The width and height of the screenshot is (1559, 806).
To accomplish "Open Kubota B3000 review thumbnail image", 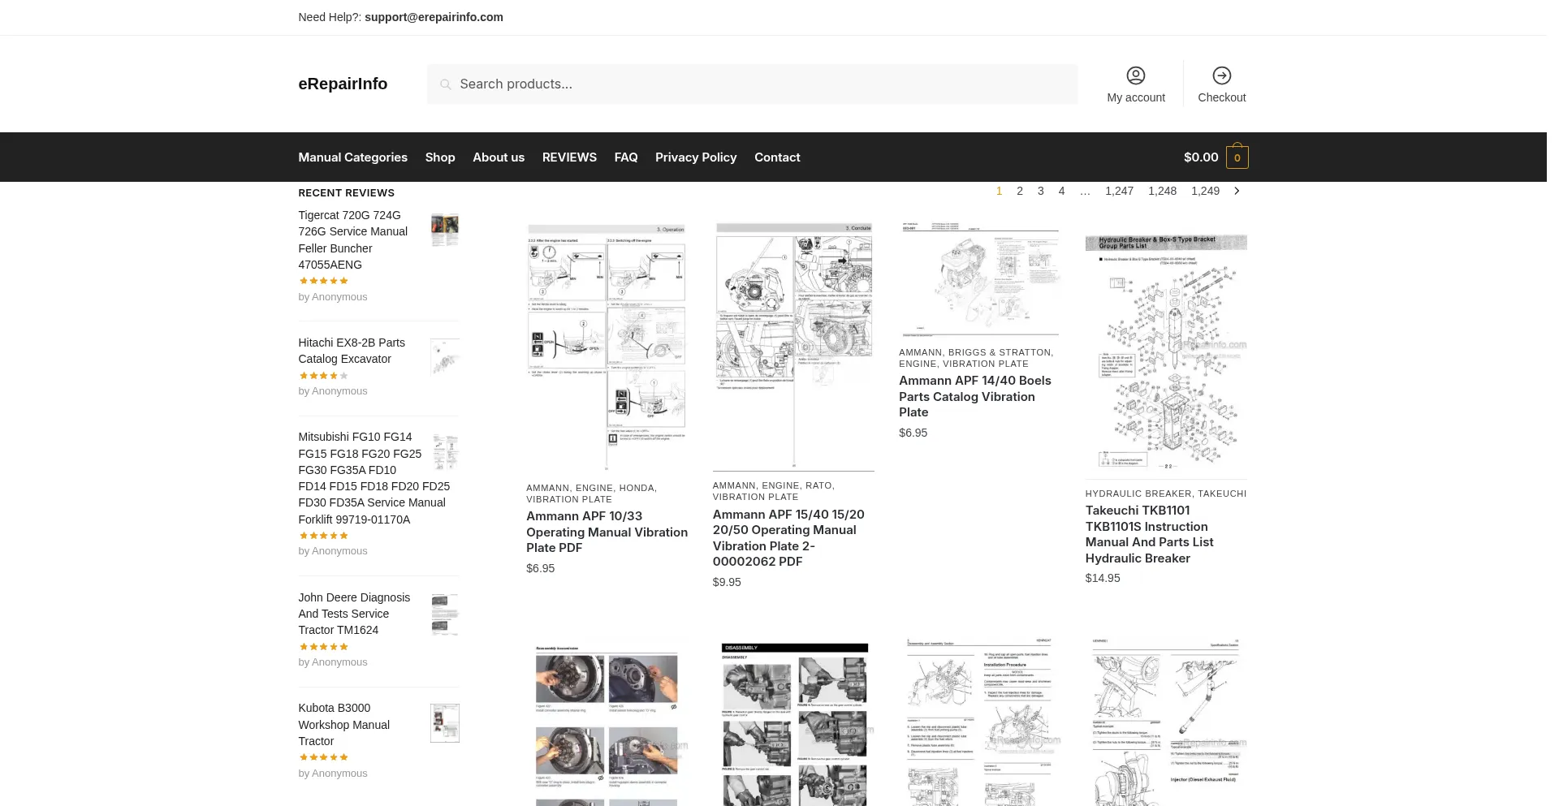I will [444, 722].
